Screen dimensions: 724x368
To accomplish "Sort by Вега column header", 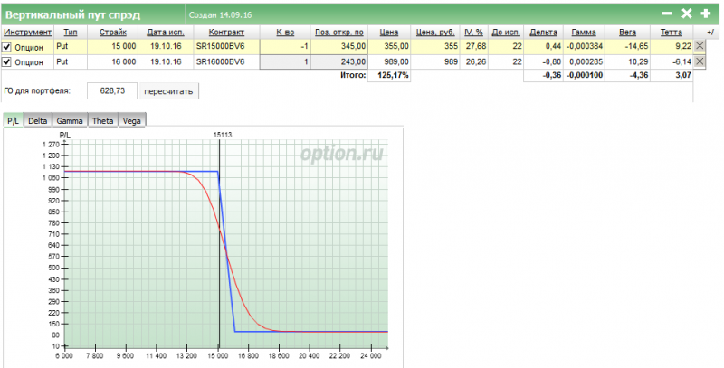I will [627, 33].
